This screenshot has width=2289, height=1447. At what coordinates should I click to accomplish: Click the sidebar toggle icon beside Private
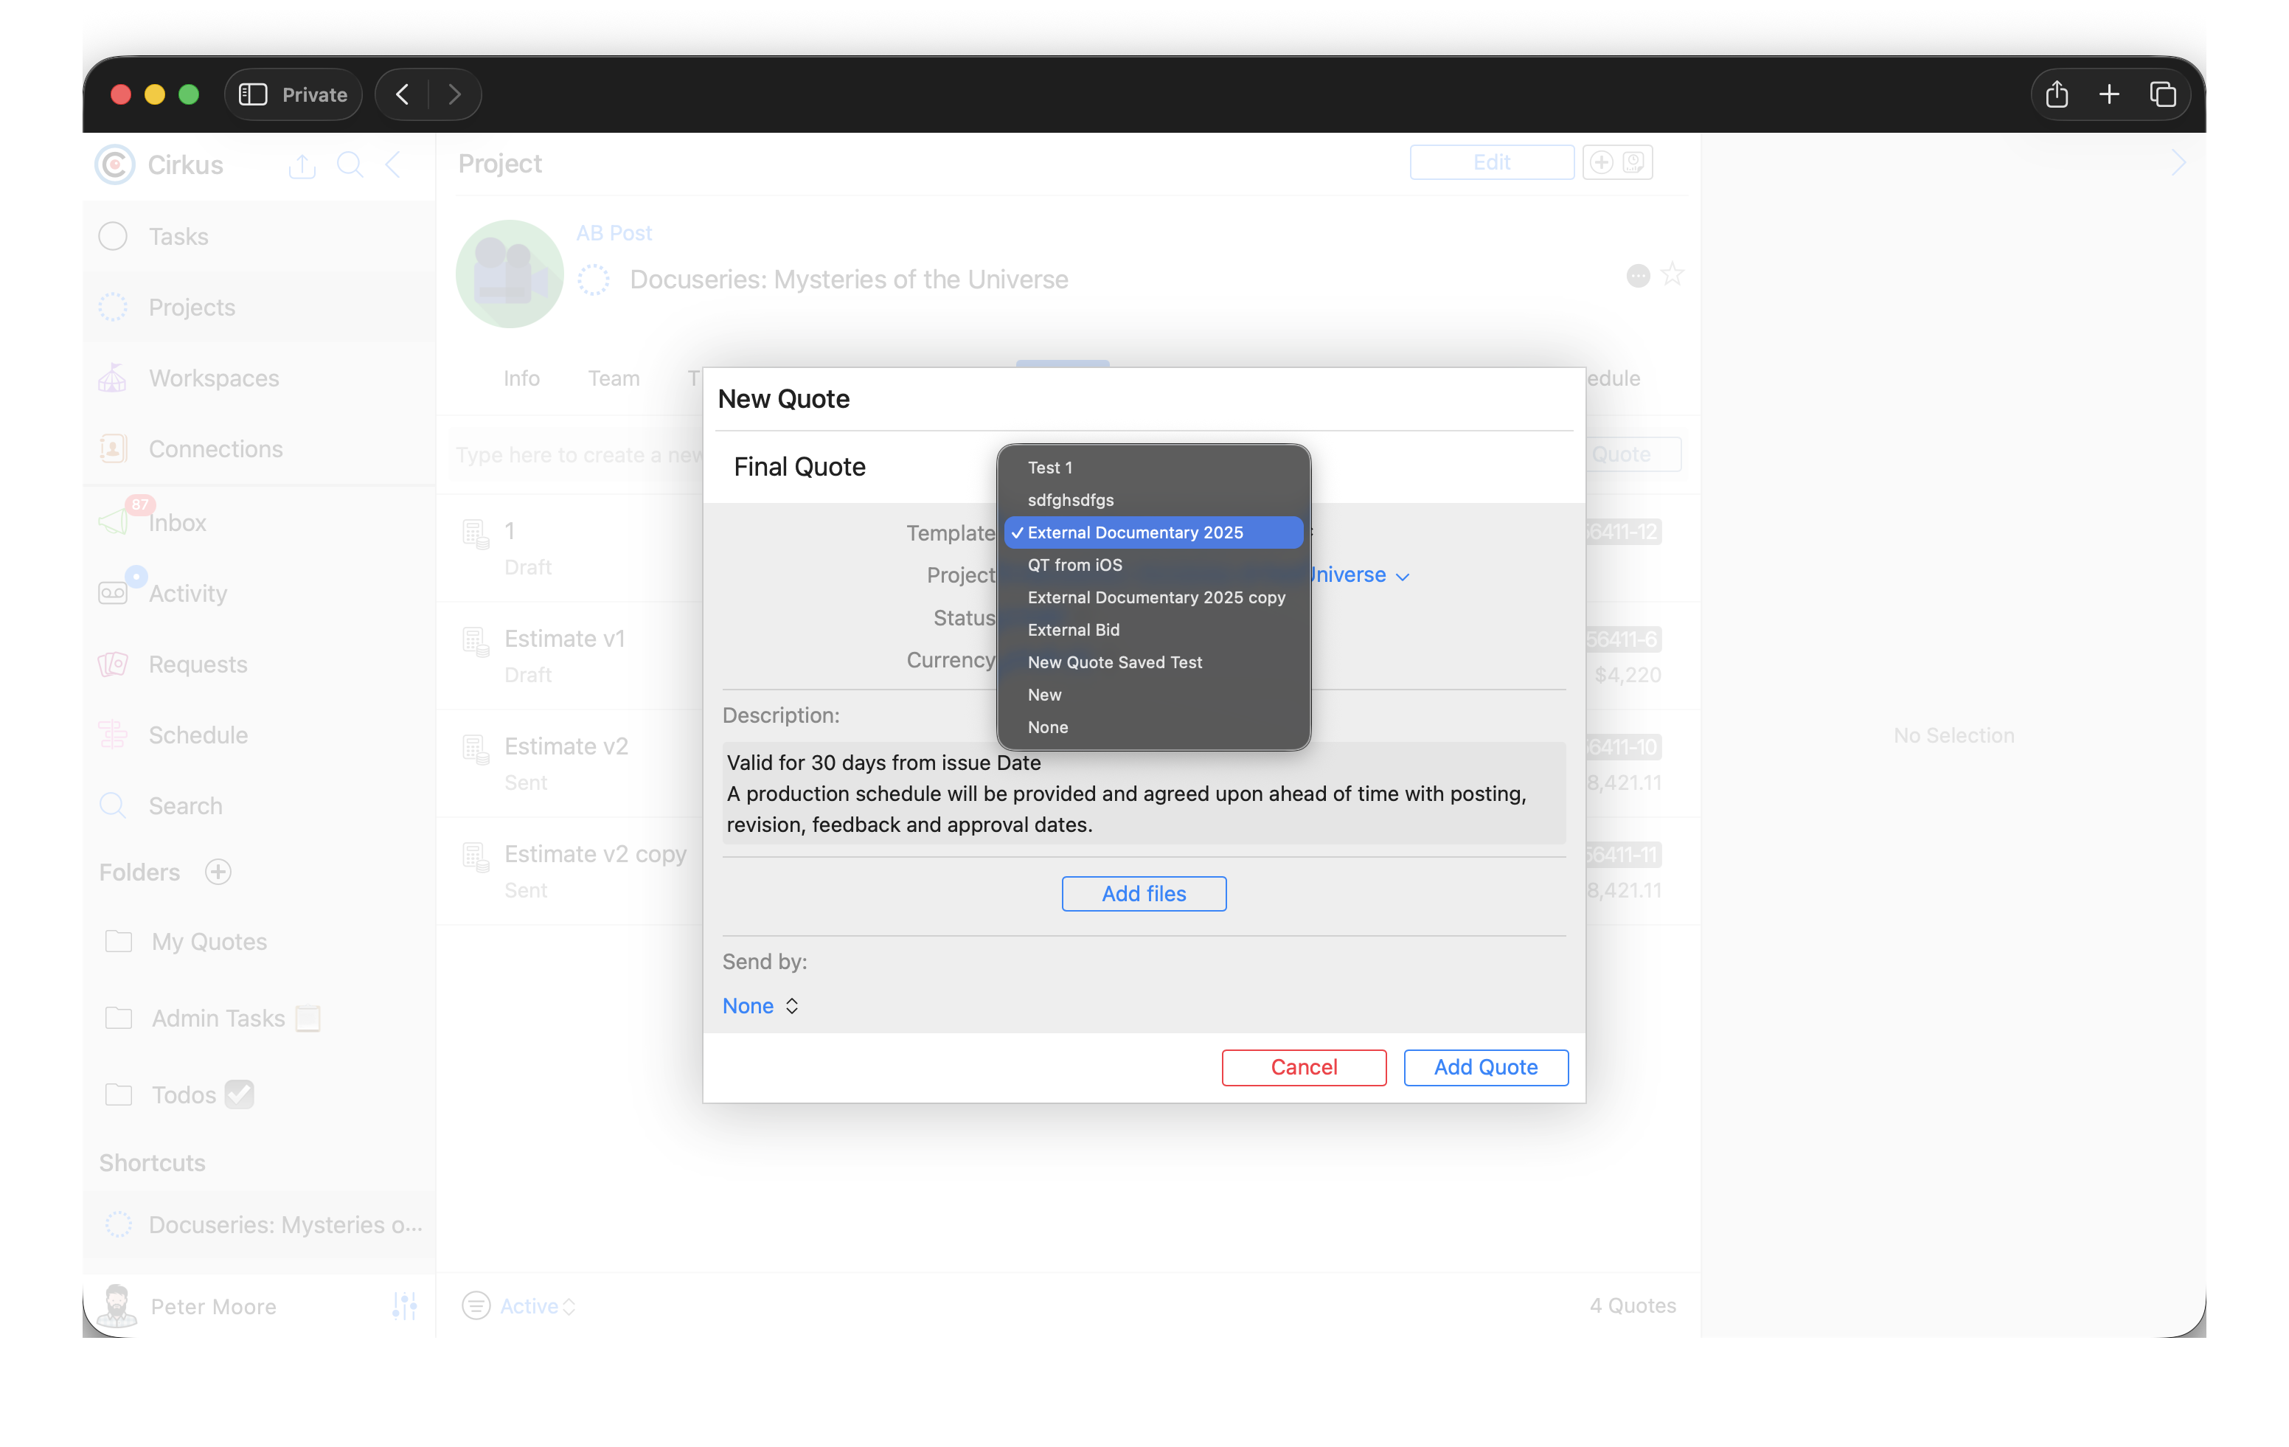pos(253,94)
